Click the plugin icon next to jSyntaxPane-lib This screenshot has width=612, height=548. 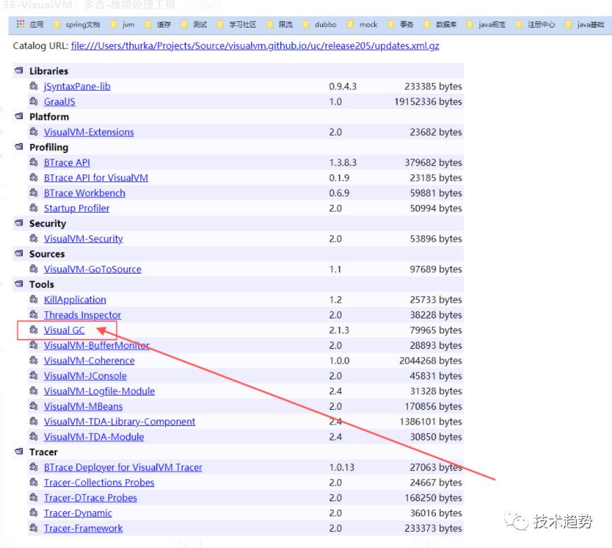33,86
